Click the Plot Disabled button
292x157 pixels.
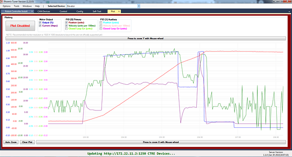tap(20, 26)
